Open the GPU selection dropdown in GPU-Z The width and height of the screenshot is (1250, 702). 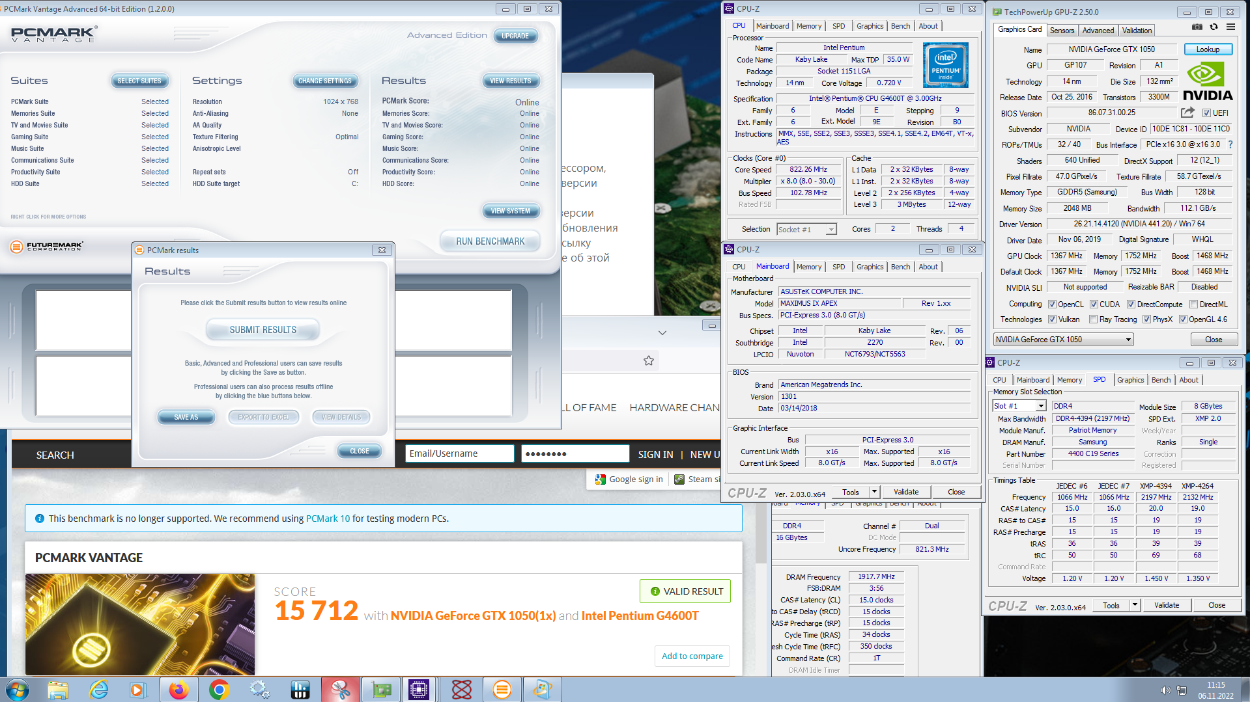(x=1063, y=340)
